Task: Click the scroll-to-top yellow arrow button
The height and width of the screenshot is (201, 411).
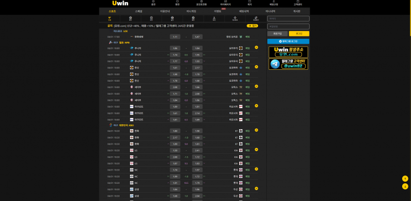Action: [x=405, y=179]
